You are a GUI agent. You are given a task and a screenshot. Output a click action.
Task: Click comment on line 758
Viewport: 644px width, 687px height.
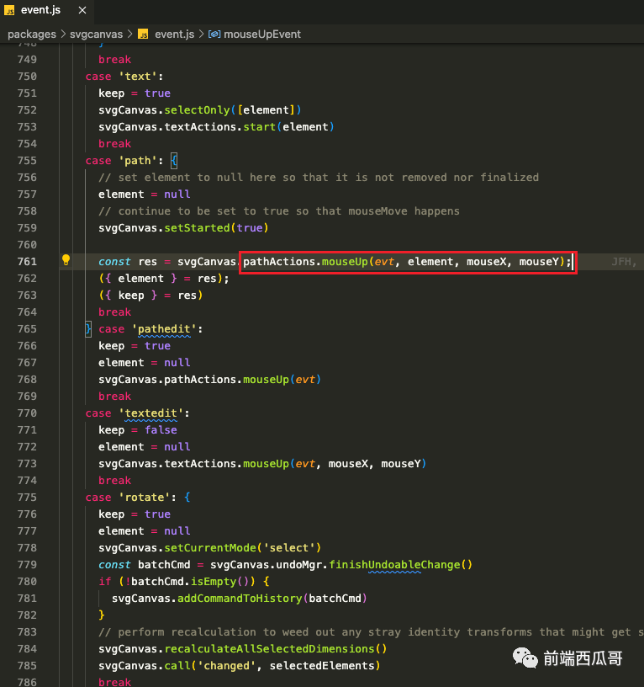pos(279,211)
